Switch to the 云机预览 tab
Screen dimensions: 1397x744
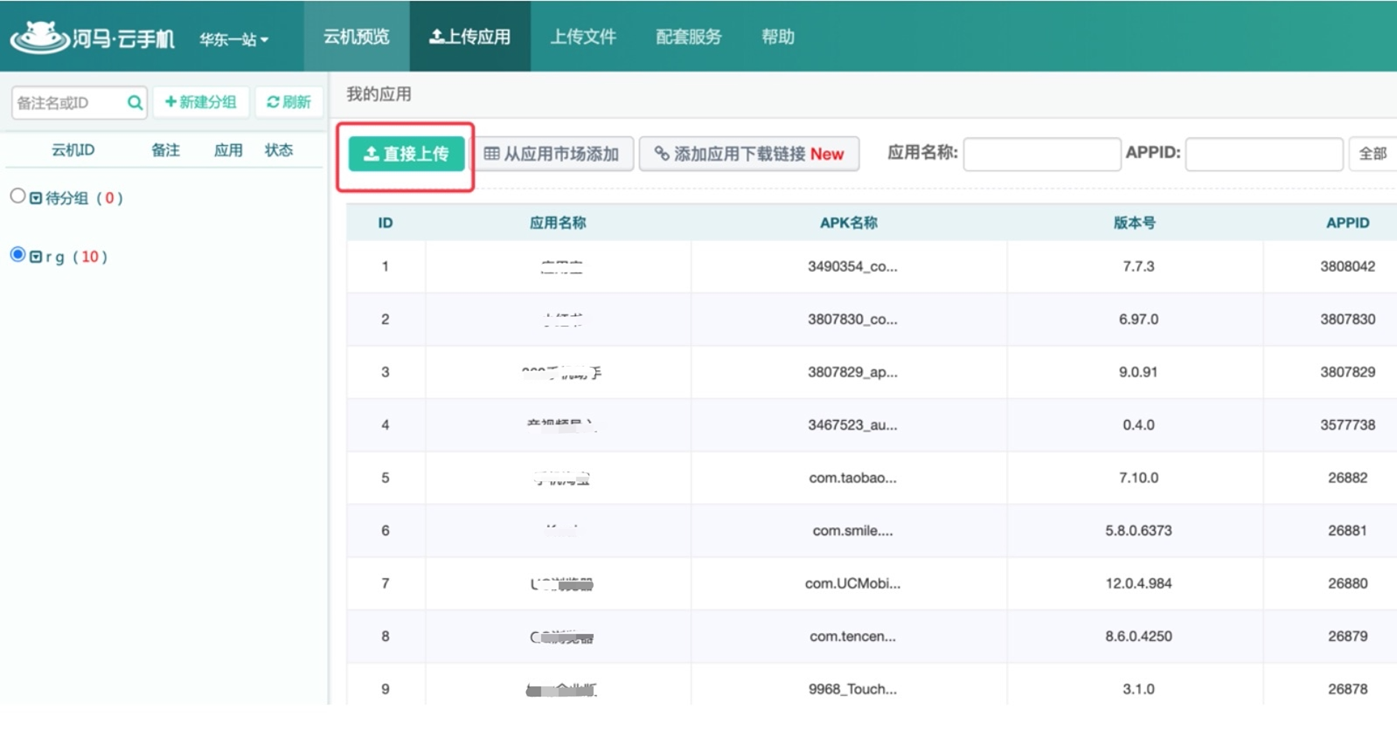(x=356, y=37)
